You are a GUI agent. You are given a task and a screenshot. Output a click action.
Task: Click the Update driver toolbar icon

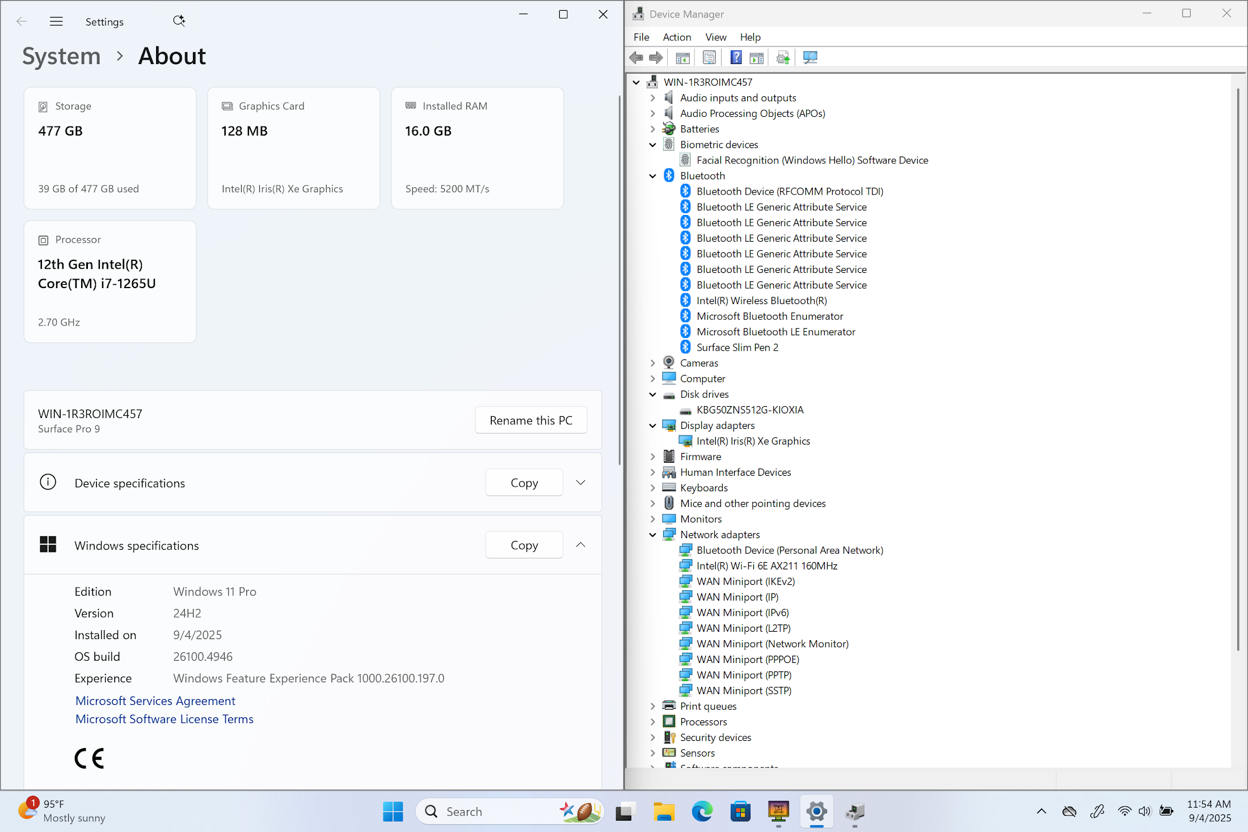[783, 57]
